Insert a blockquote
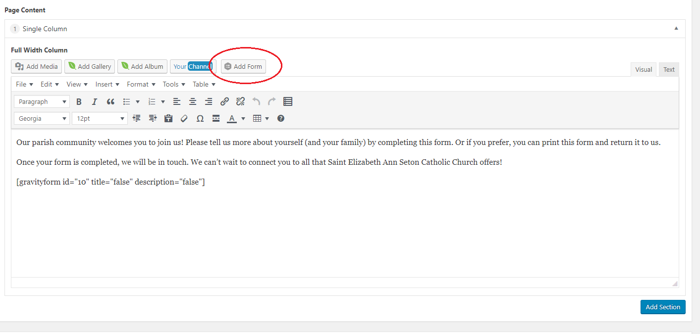Screen dimensions: 700x334 [x=110, y=102]
